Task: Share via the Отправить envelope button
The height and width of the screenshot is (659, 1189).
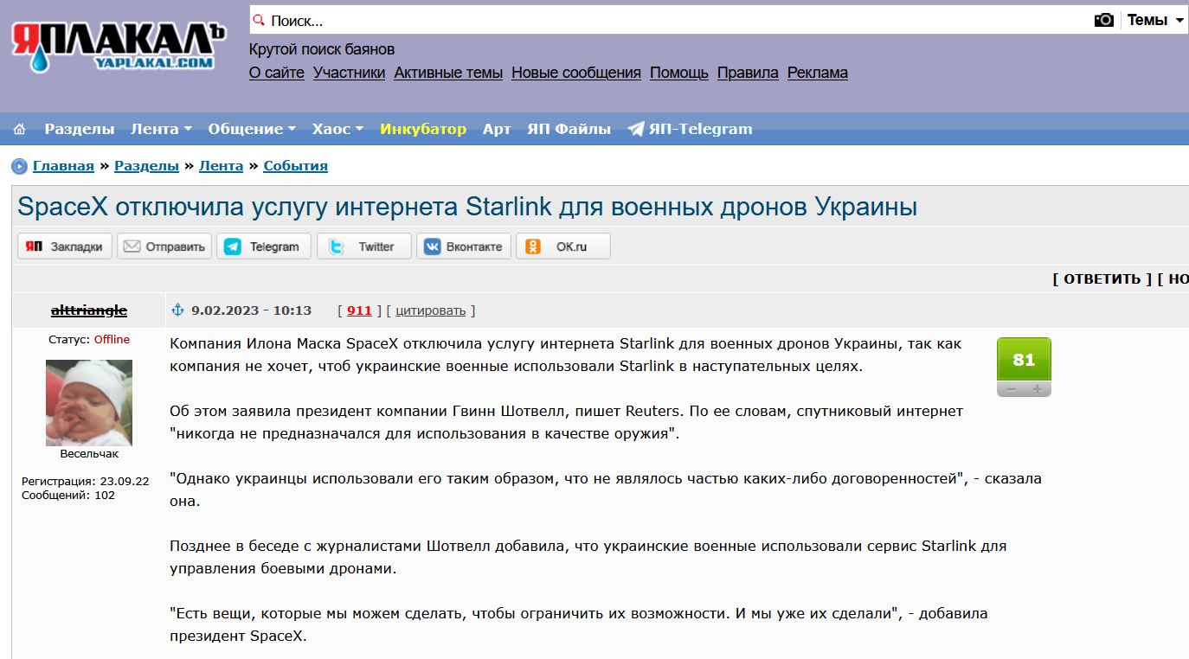Action: [164, 246]
